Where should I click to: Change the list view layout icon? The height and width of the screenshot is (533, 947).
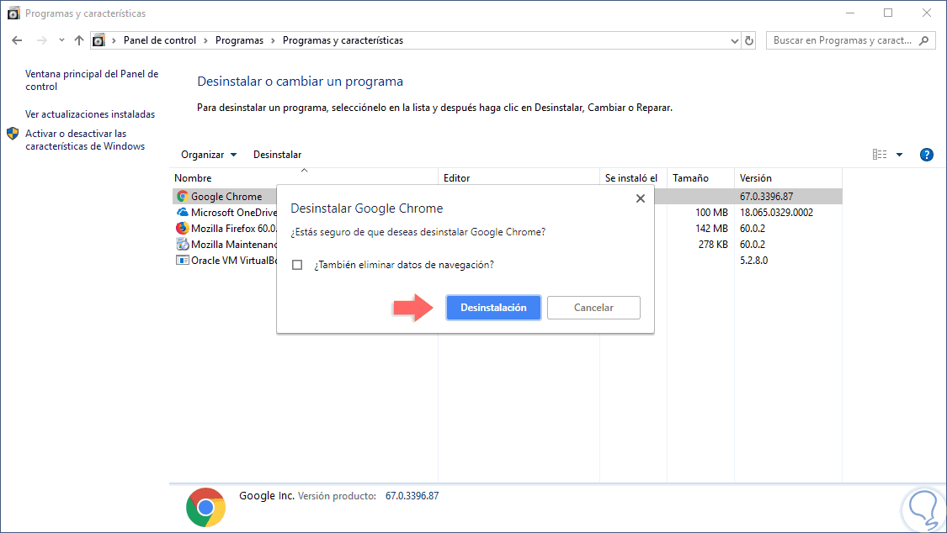pyautogui.click(x=880, y=155)
